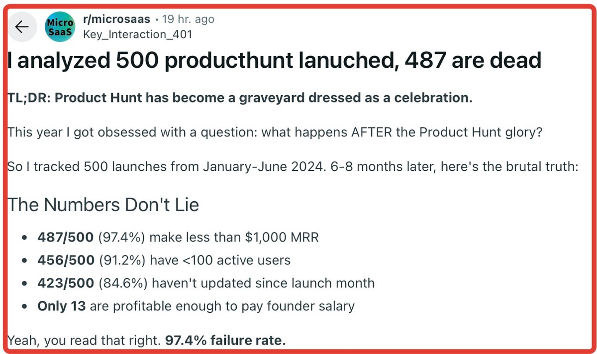Click the "This year I got obsessed" paragraph

pos(274,133)
